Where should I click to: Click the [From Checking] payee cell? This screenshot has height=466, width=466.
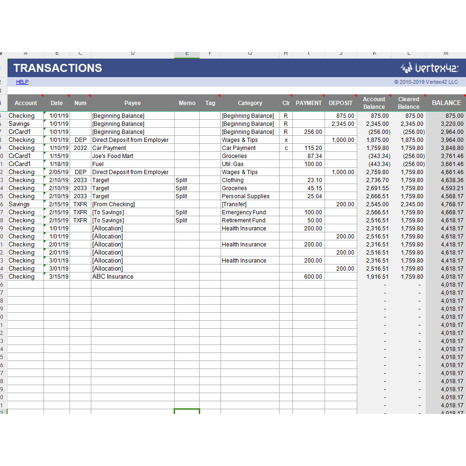(132, 204)
